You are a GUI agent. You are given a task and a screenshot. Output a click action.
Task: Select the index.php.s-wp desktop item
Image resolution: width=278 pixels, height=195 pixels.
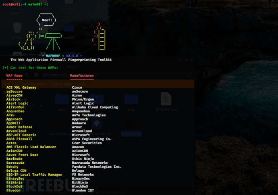point(68,10)
